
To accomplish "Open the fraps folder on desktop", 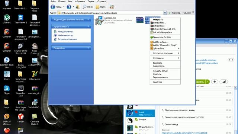I will pos(7,104).
